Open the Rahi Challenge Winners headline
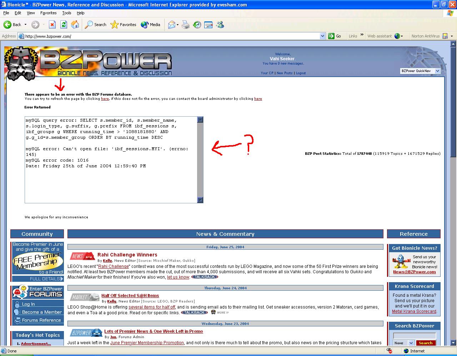This screenshot has height=356, width=457. coord(127,255)
